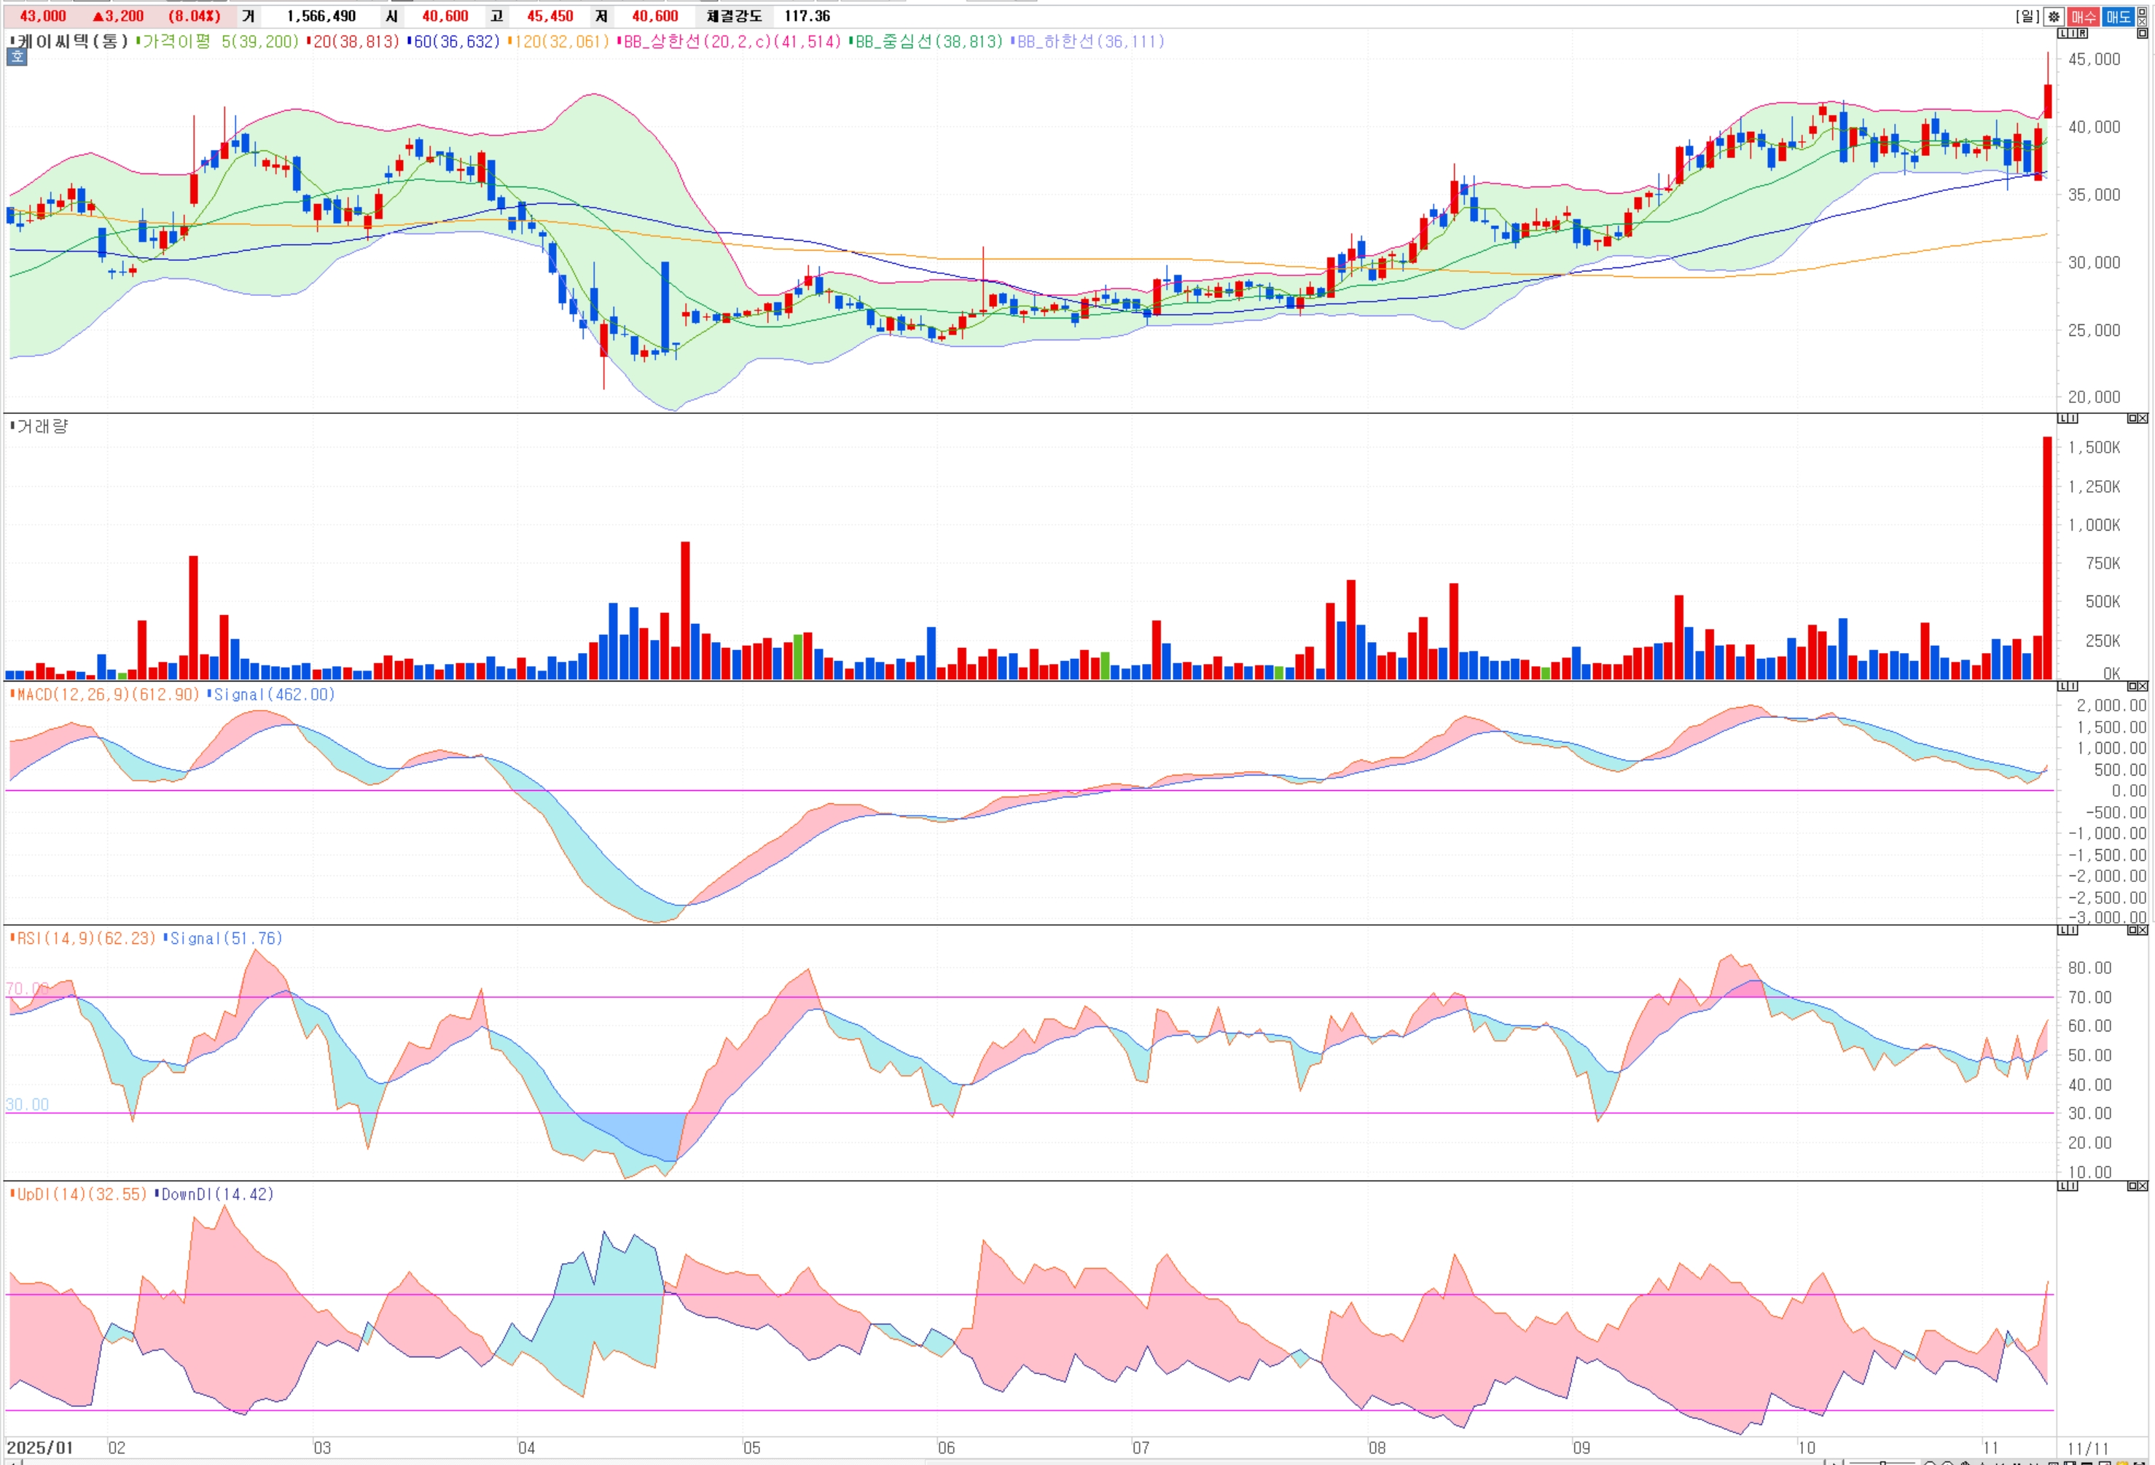
Task: Open chart settings with the gear icon
Action: (x=2054, y=17)
